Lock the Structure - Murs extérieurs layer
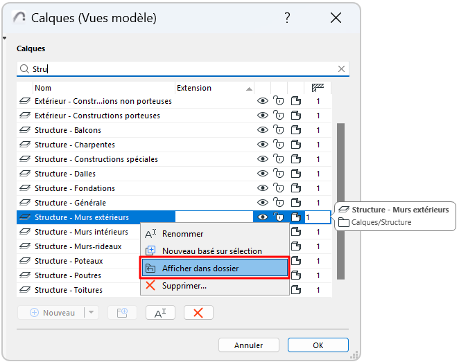Image resolution: width=459 pixels, height=364 pixels. click(279, 217)
